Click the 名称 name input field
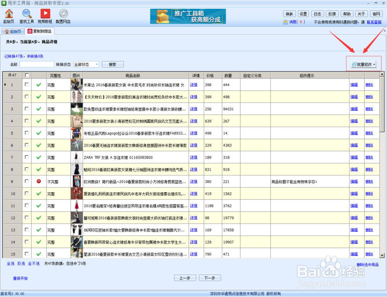Screen dimensions: 387x297 pos(37,64)
